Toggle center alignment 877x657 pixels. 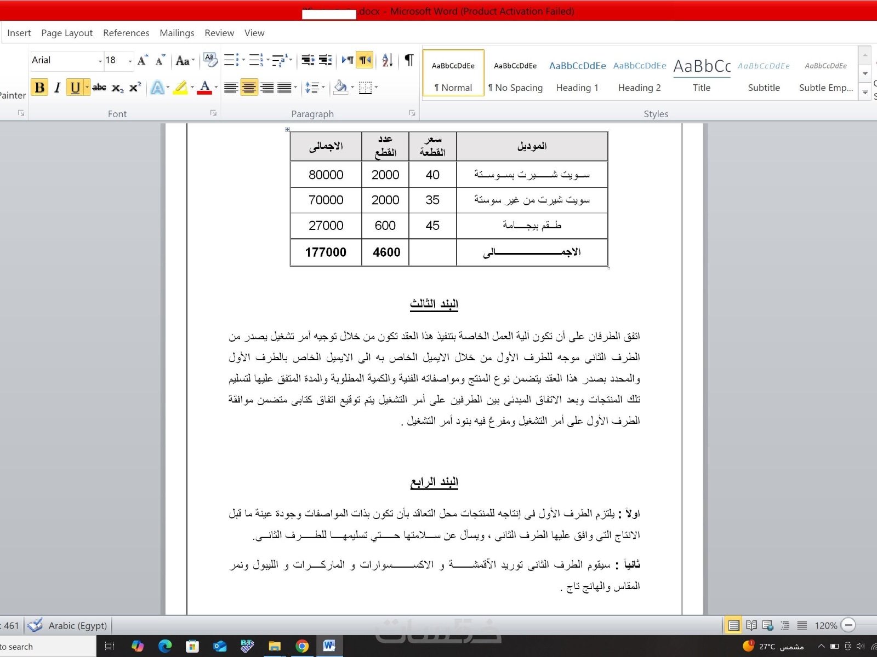click(x=249, y=88)
